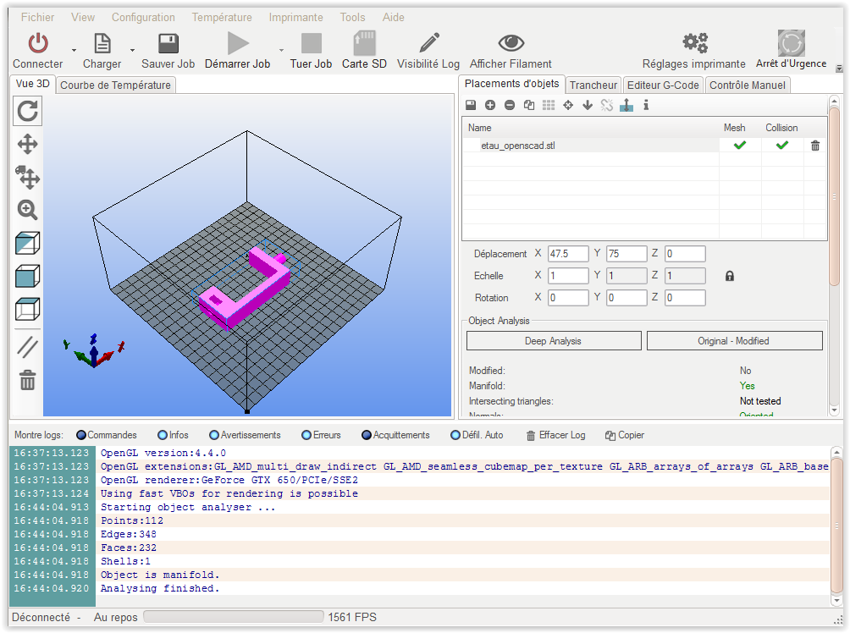Screen dimensions: 850x633
Task: Open the Contrôle Manuel tab
Action: 747,85
